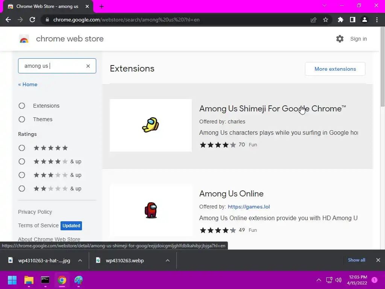Click the 70 ratings count for Shimeji
Screen dimensions: 385x289
pyautogui.click(x=242, y=145)
